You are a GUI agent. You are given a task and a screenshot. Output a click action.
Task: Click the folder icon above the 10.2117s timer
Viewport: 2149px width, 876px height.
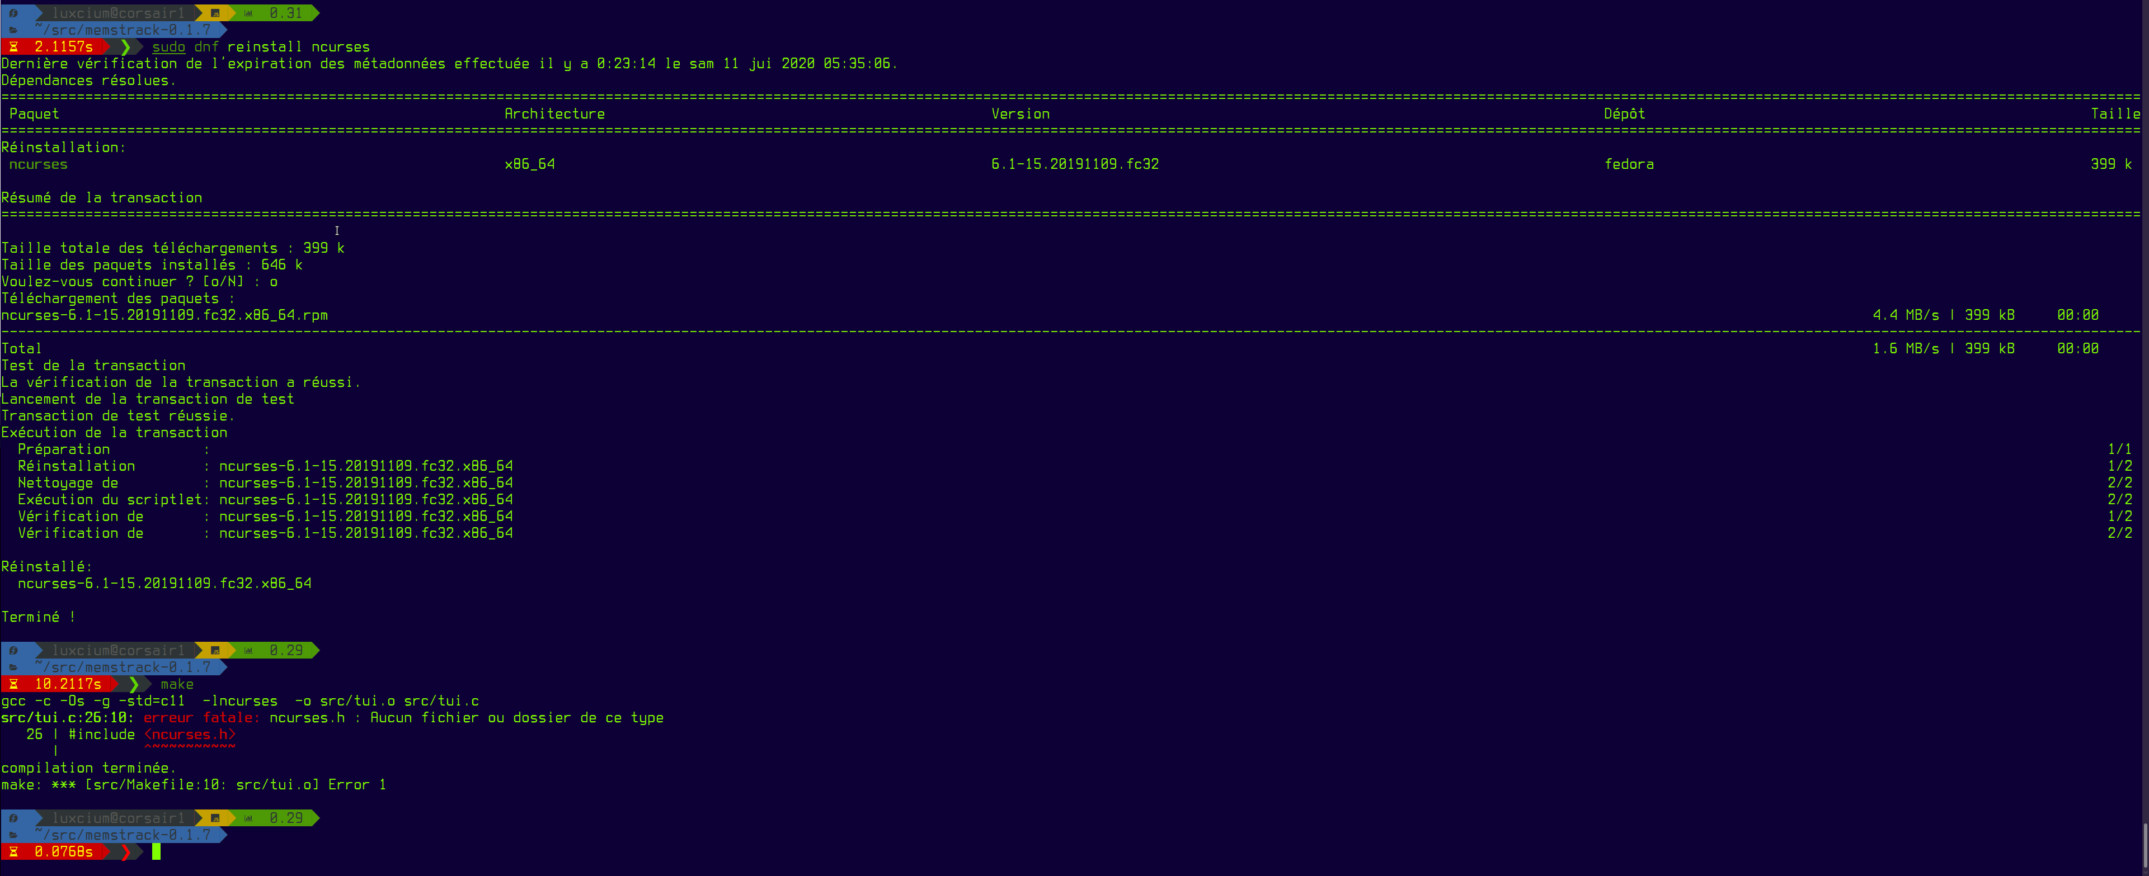(x=13, y=667)
